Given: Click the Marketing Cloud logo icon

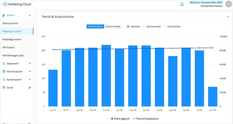Looking at the screenshot, I should [x=4, y=4].
